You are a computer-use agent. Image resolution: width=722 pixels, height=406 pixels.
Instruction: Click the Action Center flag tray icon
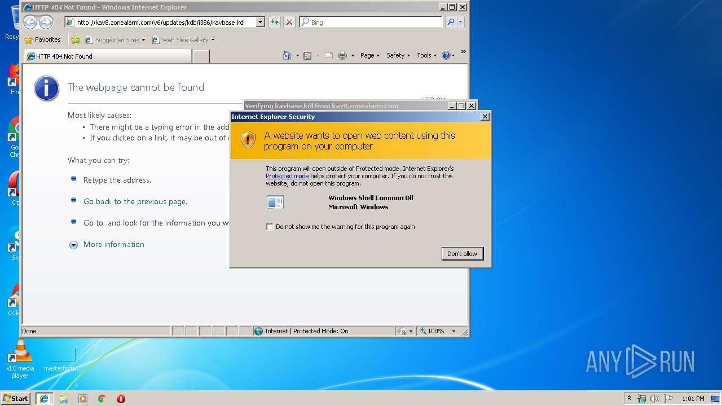pyautogui.click(x=668, y=399)
